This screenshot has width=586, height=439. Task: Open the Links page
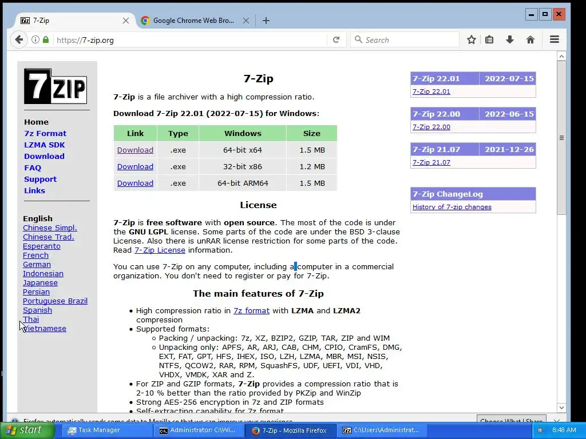34,190
